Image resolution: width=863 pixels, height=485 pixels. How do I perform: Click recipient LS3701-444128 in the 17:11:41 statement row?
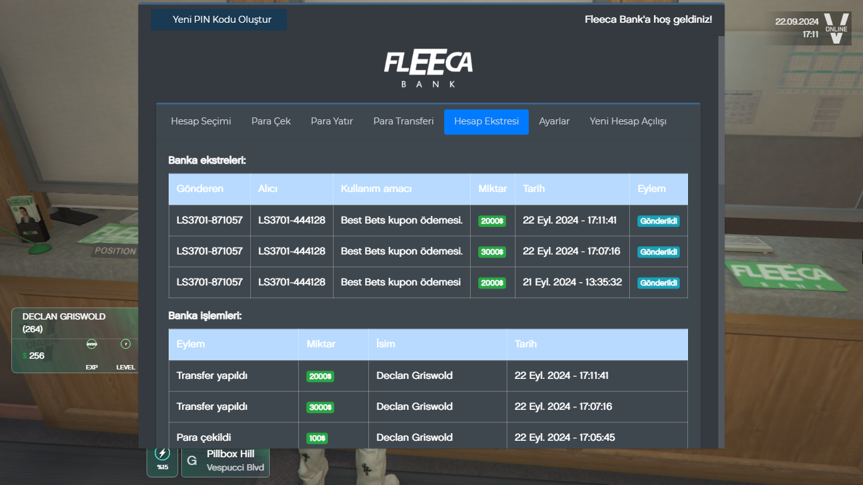pos(292,220)
